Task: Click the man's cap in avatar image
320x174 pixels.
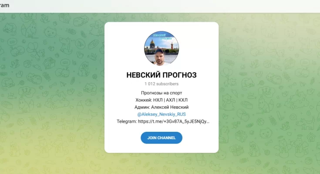Action: (x=159, y=50)
